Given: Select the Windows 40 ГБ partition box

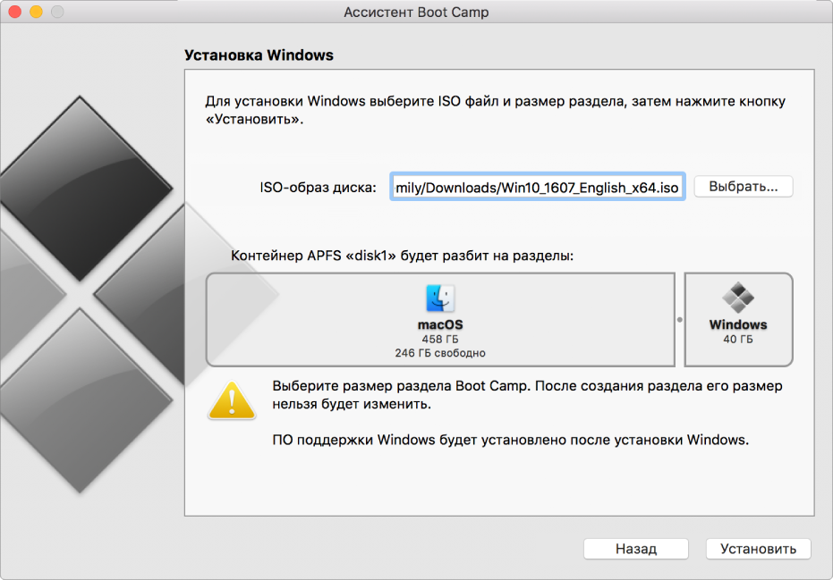Looking at the screenshot, I should click(738, 320).
